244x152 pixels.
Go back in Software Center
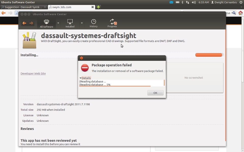[24, 23]
